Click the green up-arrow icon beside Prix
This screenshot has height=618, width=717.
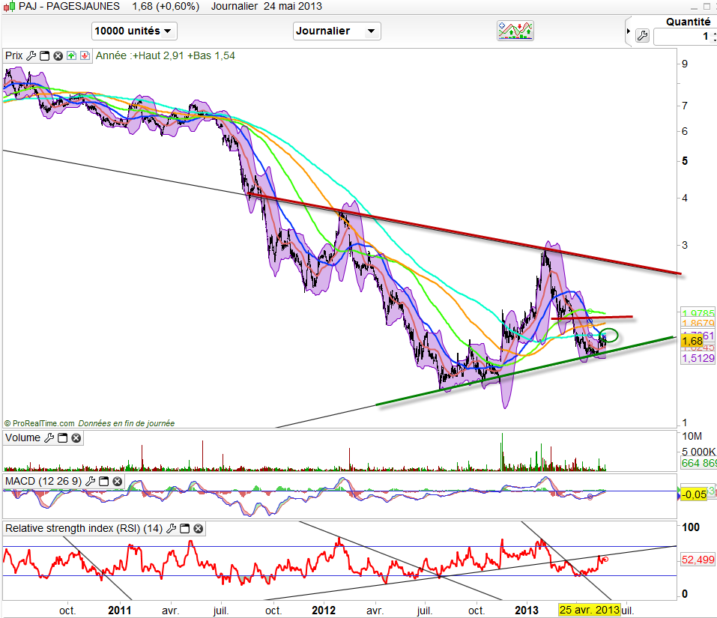(71, 55)
